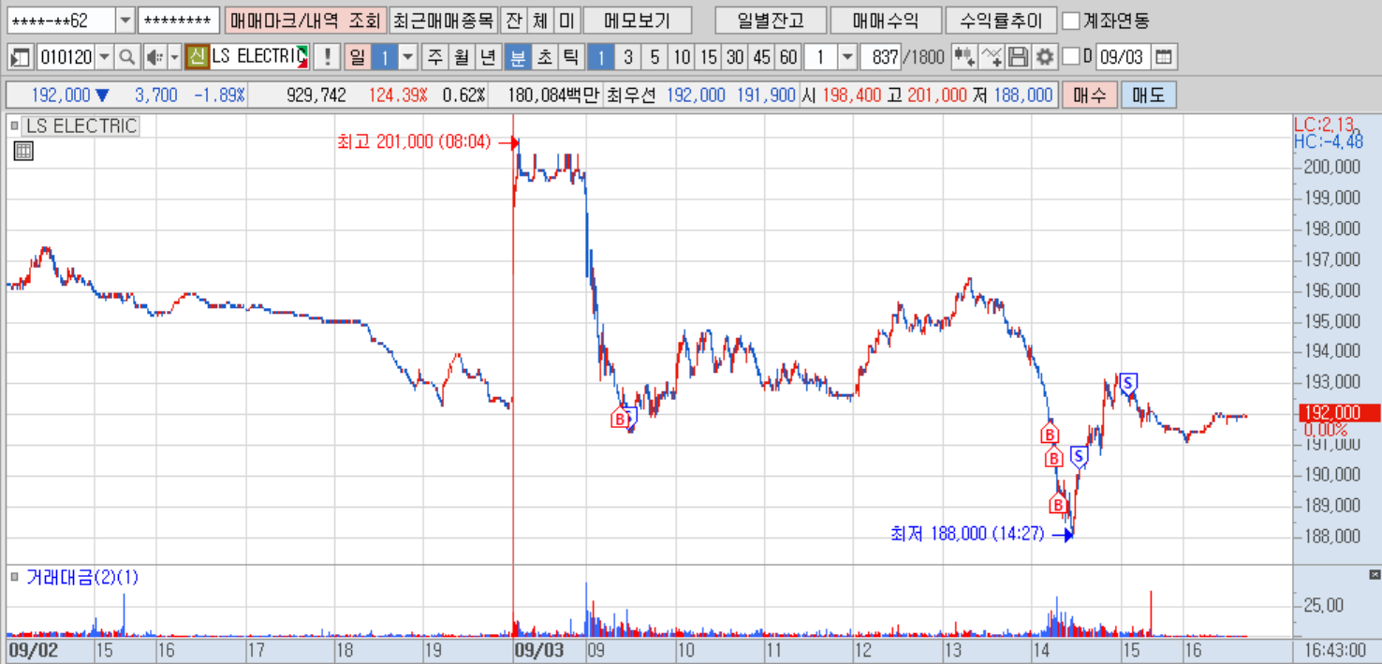The width and height of the screenshot is (1382, 664).
Task: Open chart settings gear icon
Action: click(1044, 57)
